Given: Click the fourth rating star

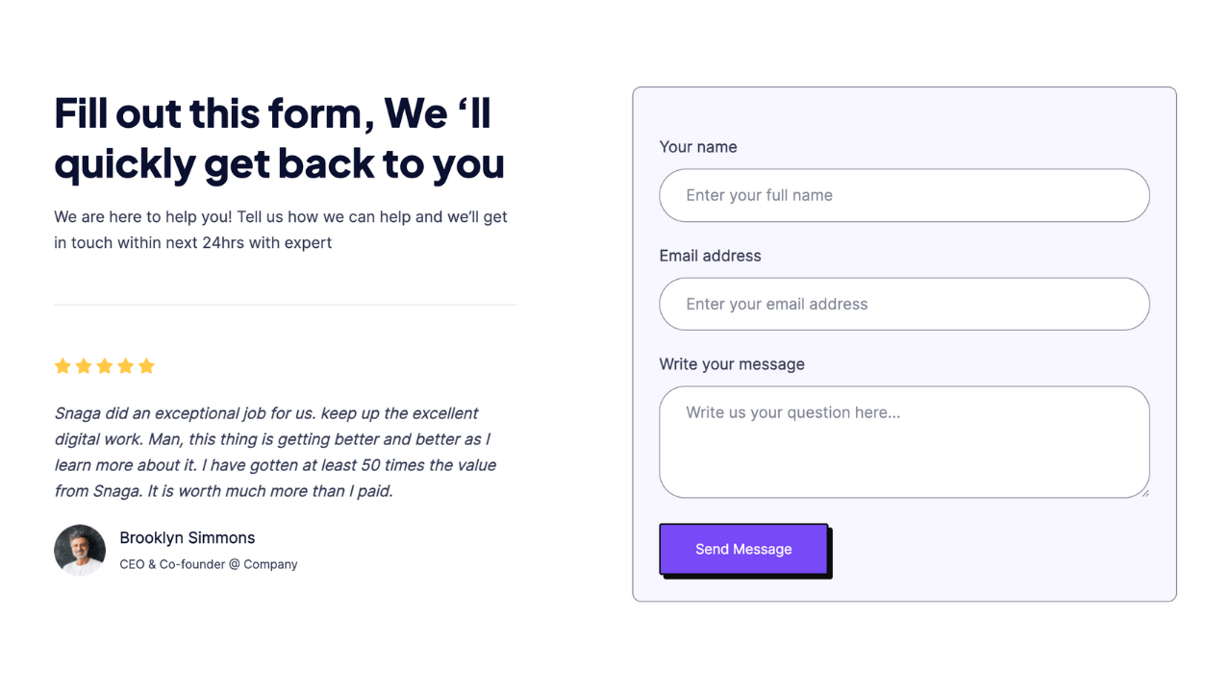Looking at the screenshot, I should [x=125, y=366].
